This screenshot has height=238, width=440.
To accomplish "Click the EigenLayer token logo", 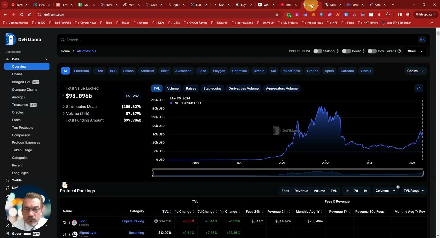I will click(x=75, y=234).
